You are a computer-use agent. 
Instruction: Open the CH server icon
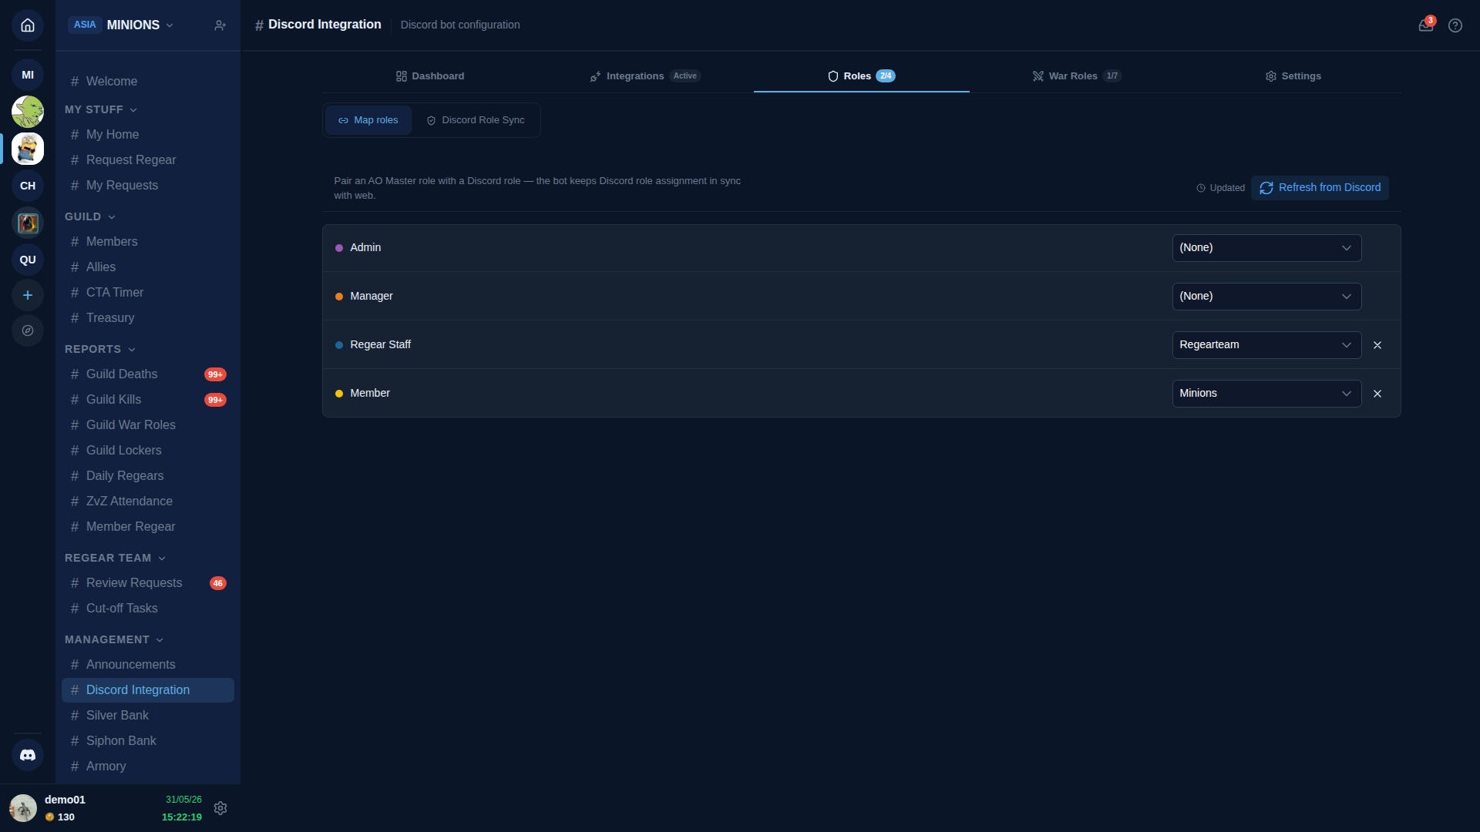(x=28, y=186)
